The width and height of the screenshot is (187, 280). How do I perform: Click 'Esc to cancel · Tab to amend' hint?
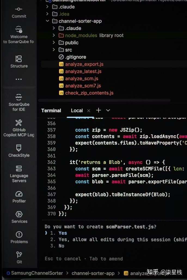84,259
